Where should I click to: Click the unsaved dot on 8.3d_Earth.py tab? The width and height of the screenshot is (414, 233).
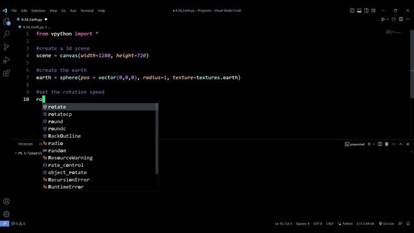point(46,19)
